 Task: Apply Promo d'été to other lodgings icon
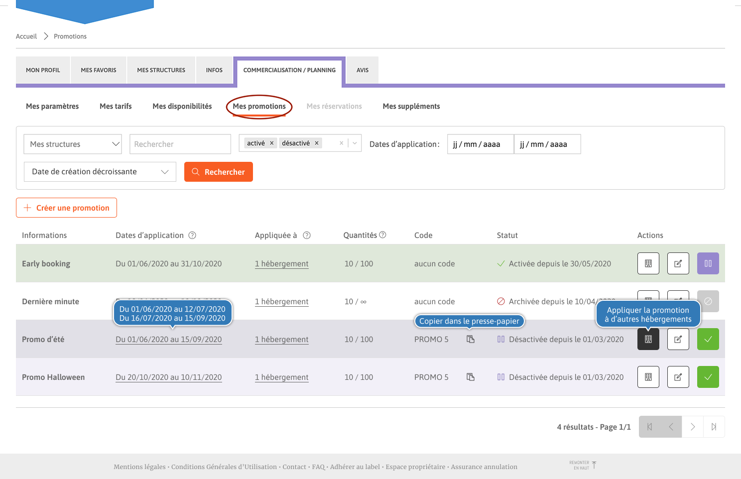pyautogui.click(x=648, y=339)
